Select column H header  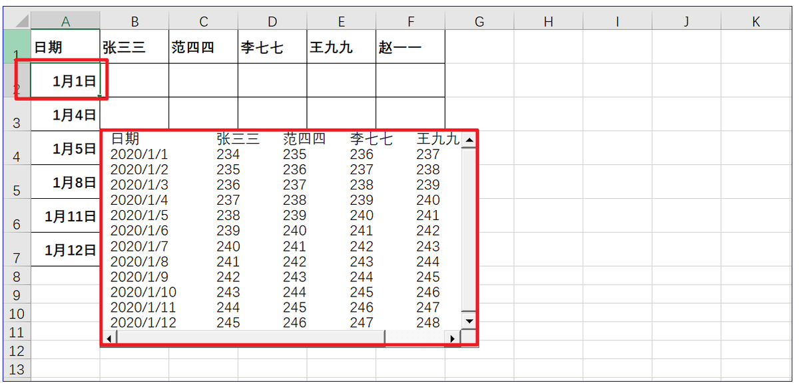(548, 21)
